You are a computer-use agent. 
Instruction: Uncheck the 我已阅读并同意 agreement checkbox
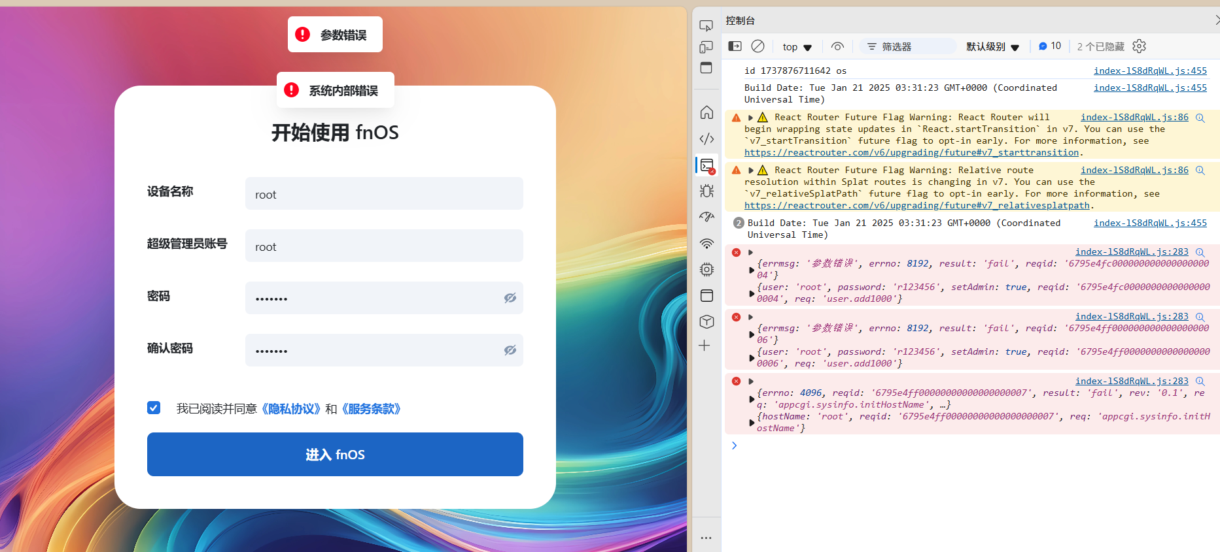tap(154, 408)
